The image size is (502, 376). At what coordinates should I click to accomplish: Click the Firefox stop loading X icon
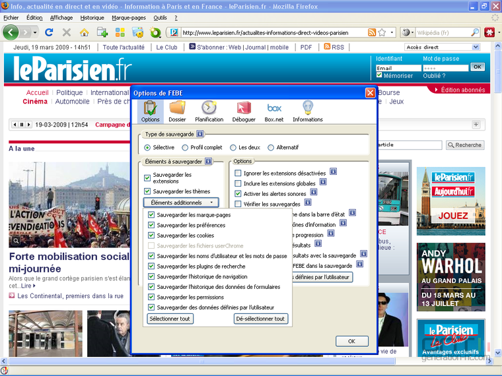click(66, 32)
